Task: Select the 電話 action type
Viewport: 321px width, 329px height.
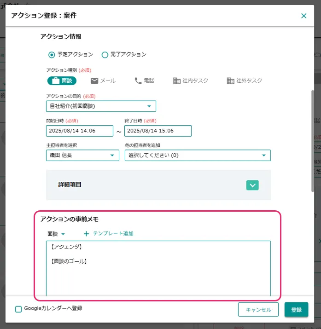Action: (x=144, y=81)
